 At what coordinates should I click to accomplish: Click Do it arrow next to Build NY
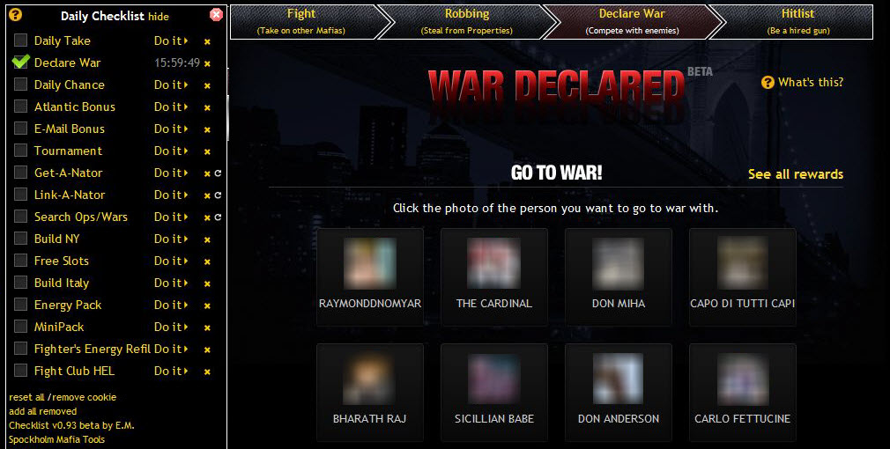171,239
